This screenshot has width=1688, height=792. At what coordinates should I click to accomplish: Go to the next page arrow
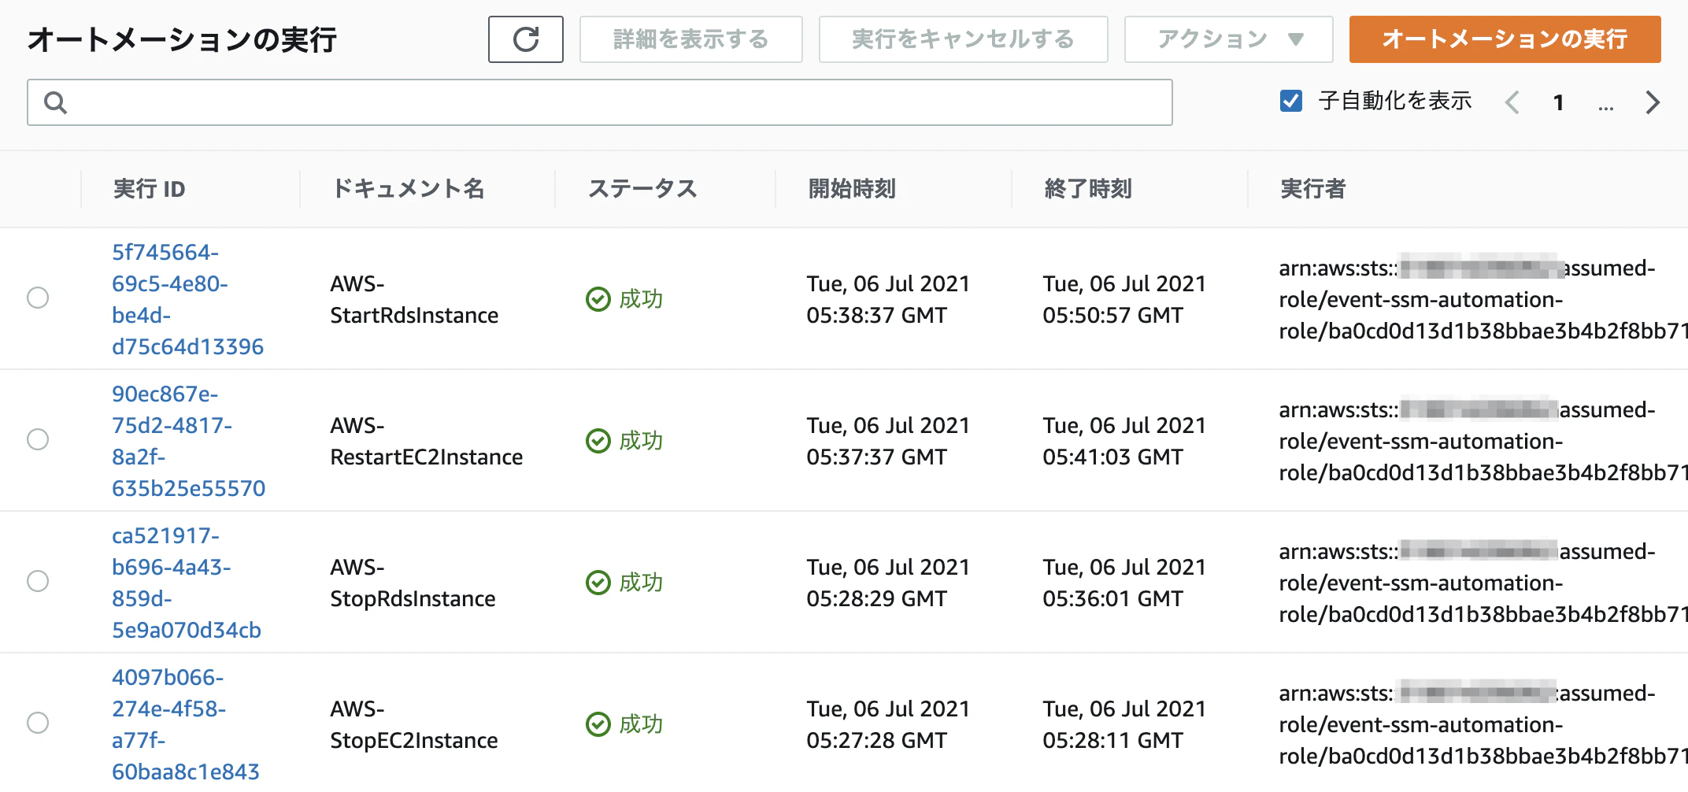click(x=1653, y=102)
